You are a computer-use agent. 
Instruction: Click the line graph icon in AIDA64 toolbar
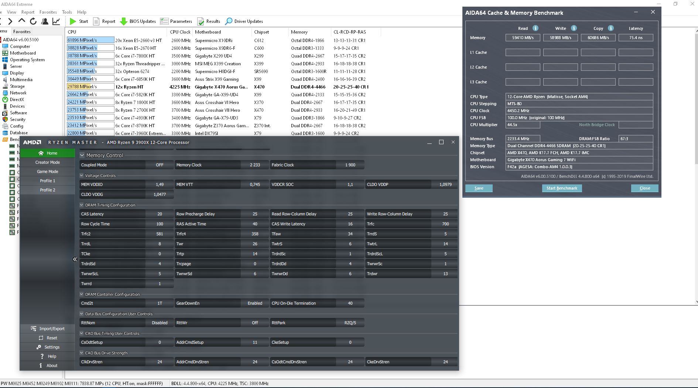[x=56, y=21]
